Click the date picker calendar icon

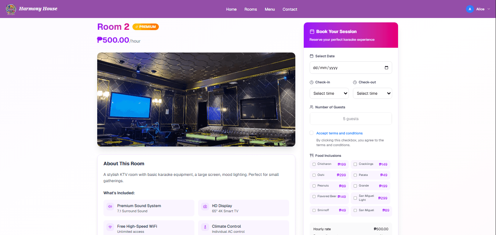(386, 68)
